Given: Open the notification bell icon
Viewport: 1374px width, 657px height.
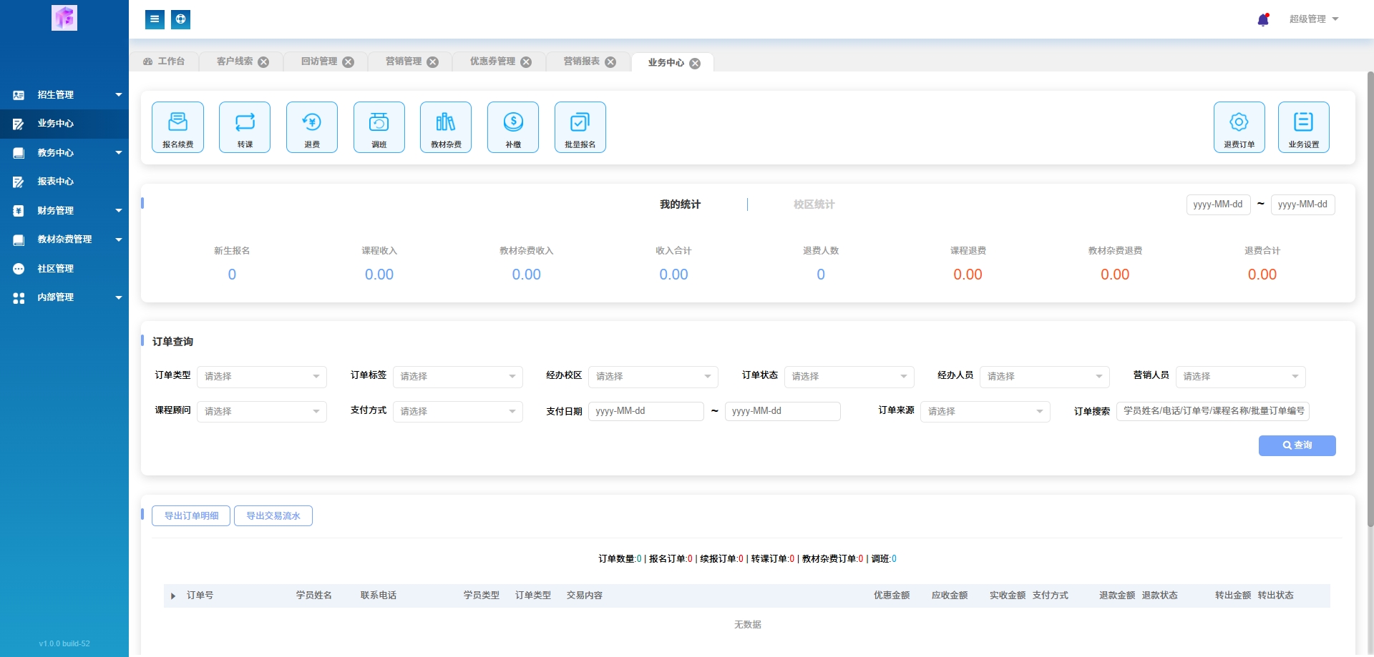Looking at the screenshot, I should tap(1263, 19).
